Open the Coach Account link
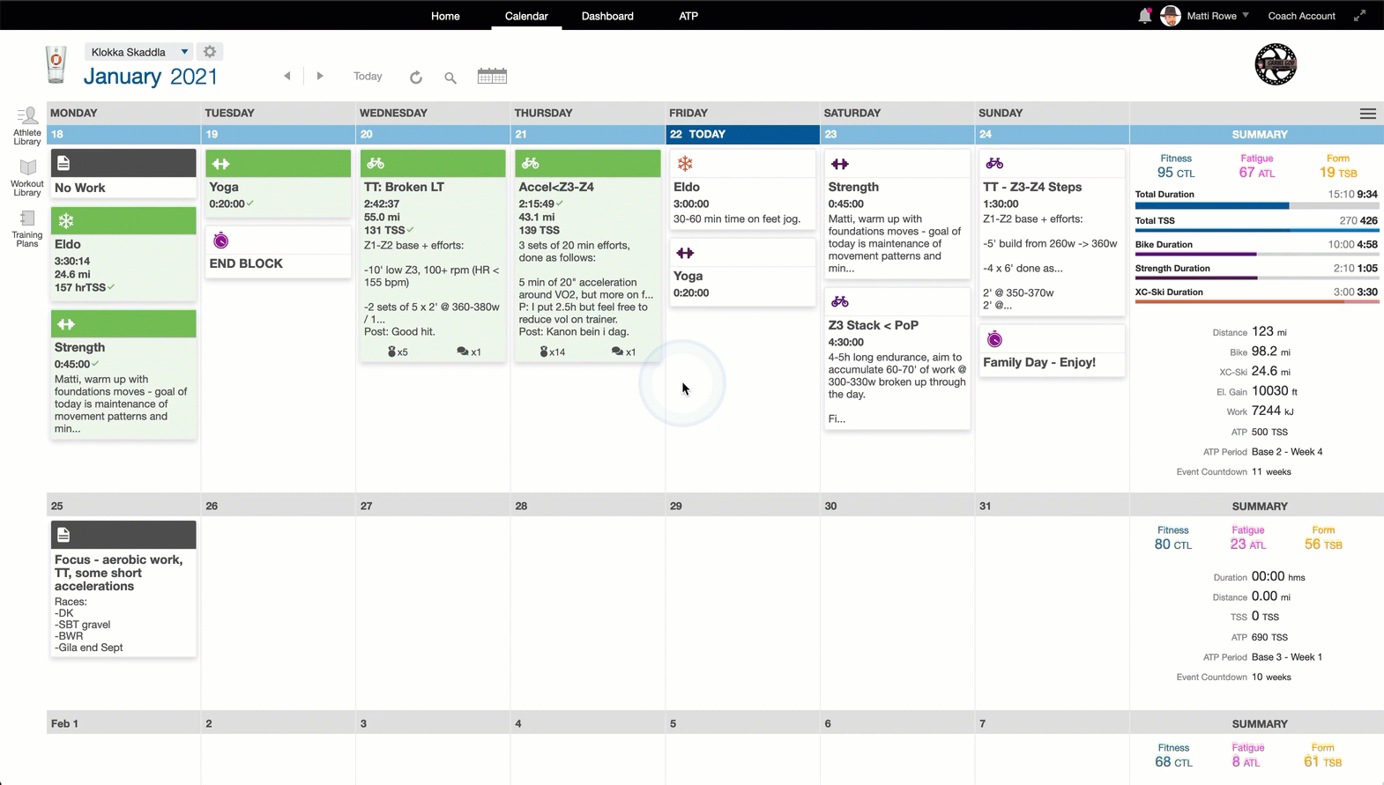1384x785 pixels. [x=1301, y=16]
